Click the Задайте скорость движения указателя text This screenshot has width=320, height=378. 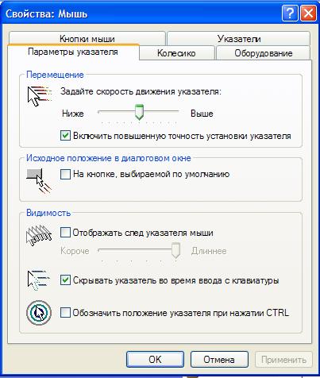pos(141,91)
